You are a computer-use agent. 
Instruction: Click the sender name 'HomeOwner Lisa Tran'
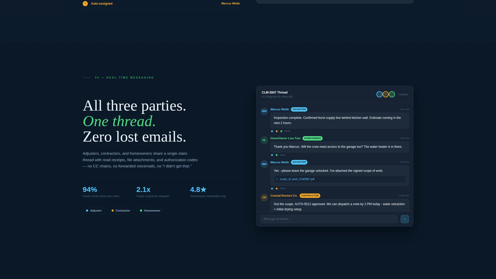coord(285,138)
